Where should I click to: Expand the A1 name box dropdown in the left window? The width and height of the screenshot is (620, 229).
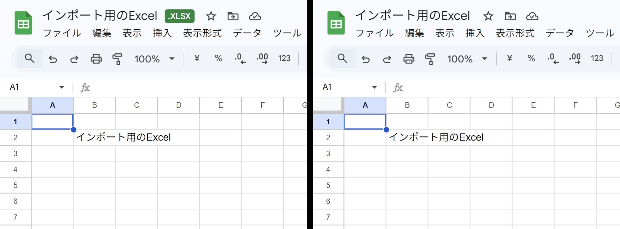click(x=62, y=87)
